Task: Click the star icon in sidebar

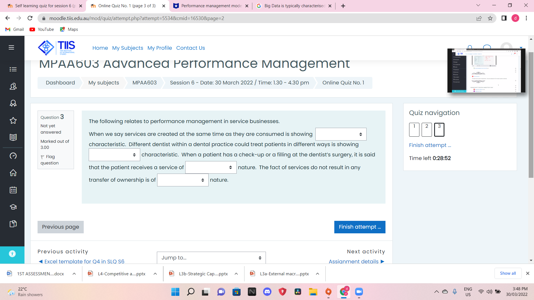Action: 13,121
